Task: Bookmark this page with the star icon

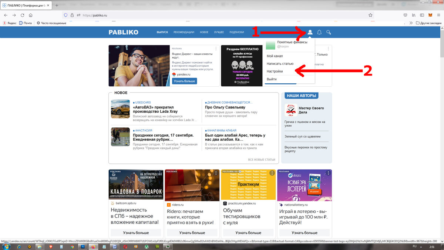Action: 370,15
